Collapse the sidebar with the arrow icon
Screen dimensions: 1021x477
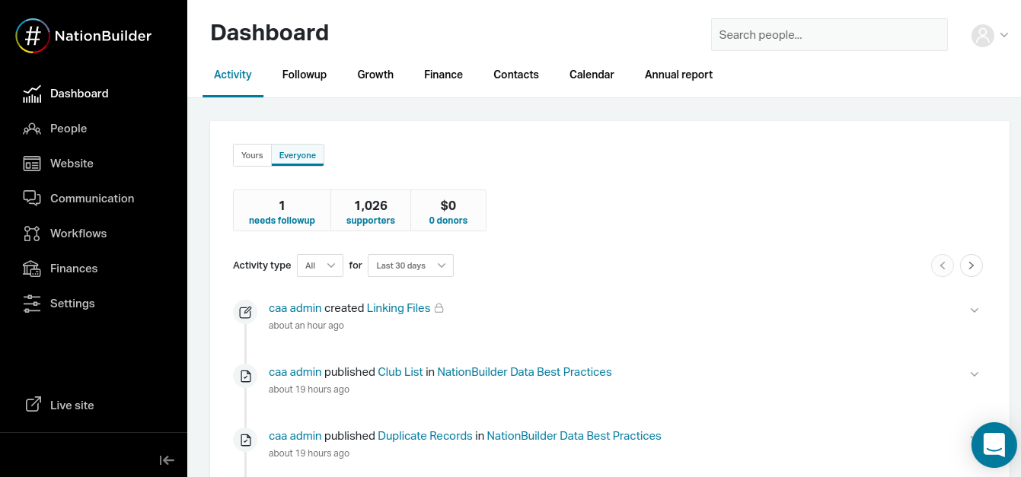167,460
